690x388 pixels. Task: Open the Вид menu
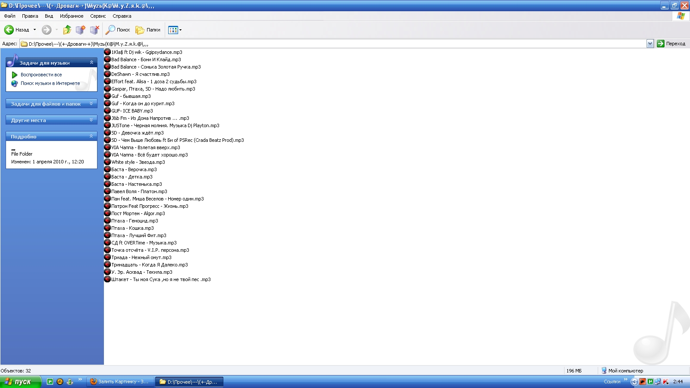click(x=49, y=16)
